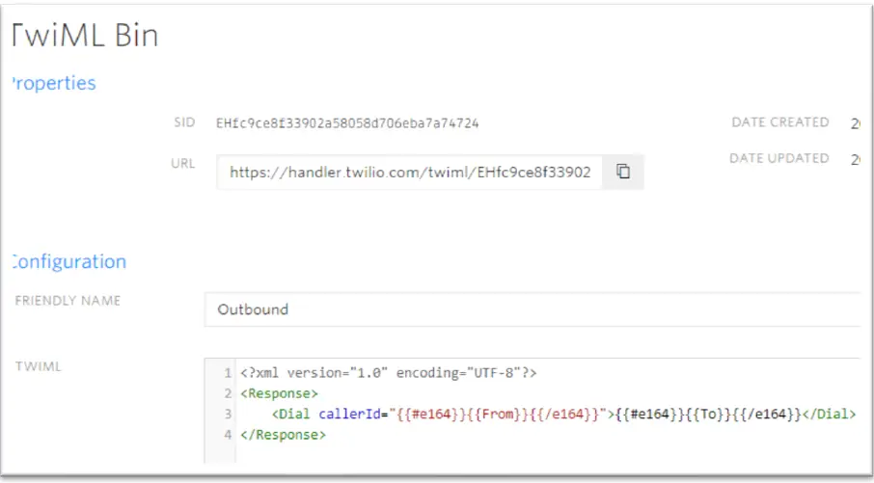Place cursor on the opening Response tag
Viewport: 874px width, 483px height.
coord(279,393)
